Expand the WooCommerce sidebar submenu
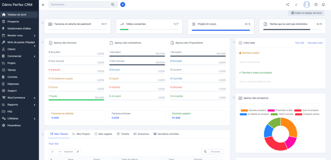The image size is (331, 160). (x=35, y=98)
